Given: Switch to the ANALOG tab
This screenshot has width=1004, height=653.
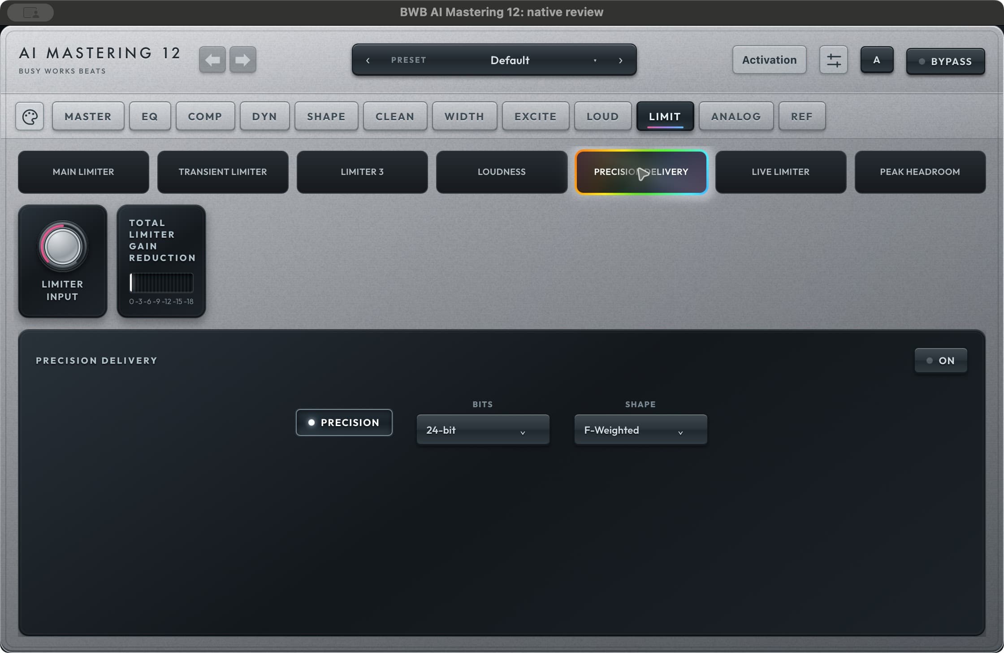Looking at the screenshot, I should click(x=736, y=117).
